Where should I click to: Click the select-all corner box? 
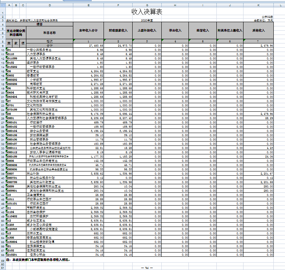[x=3, y=5]
